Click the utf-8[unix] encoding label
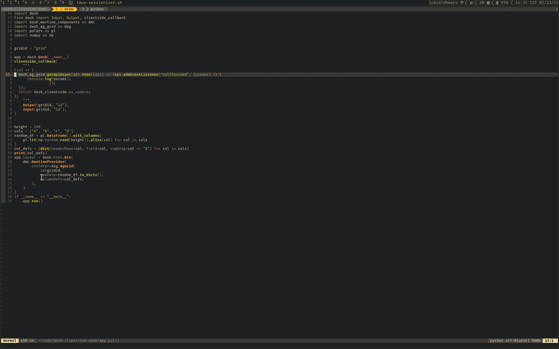Screen dimensions: 559x349 [x=517, y=341]
